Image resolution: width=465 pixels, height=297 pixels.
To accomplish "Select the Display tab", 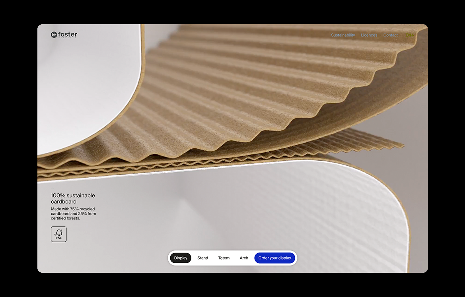I will 181,258.
